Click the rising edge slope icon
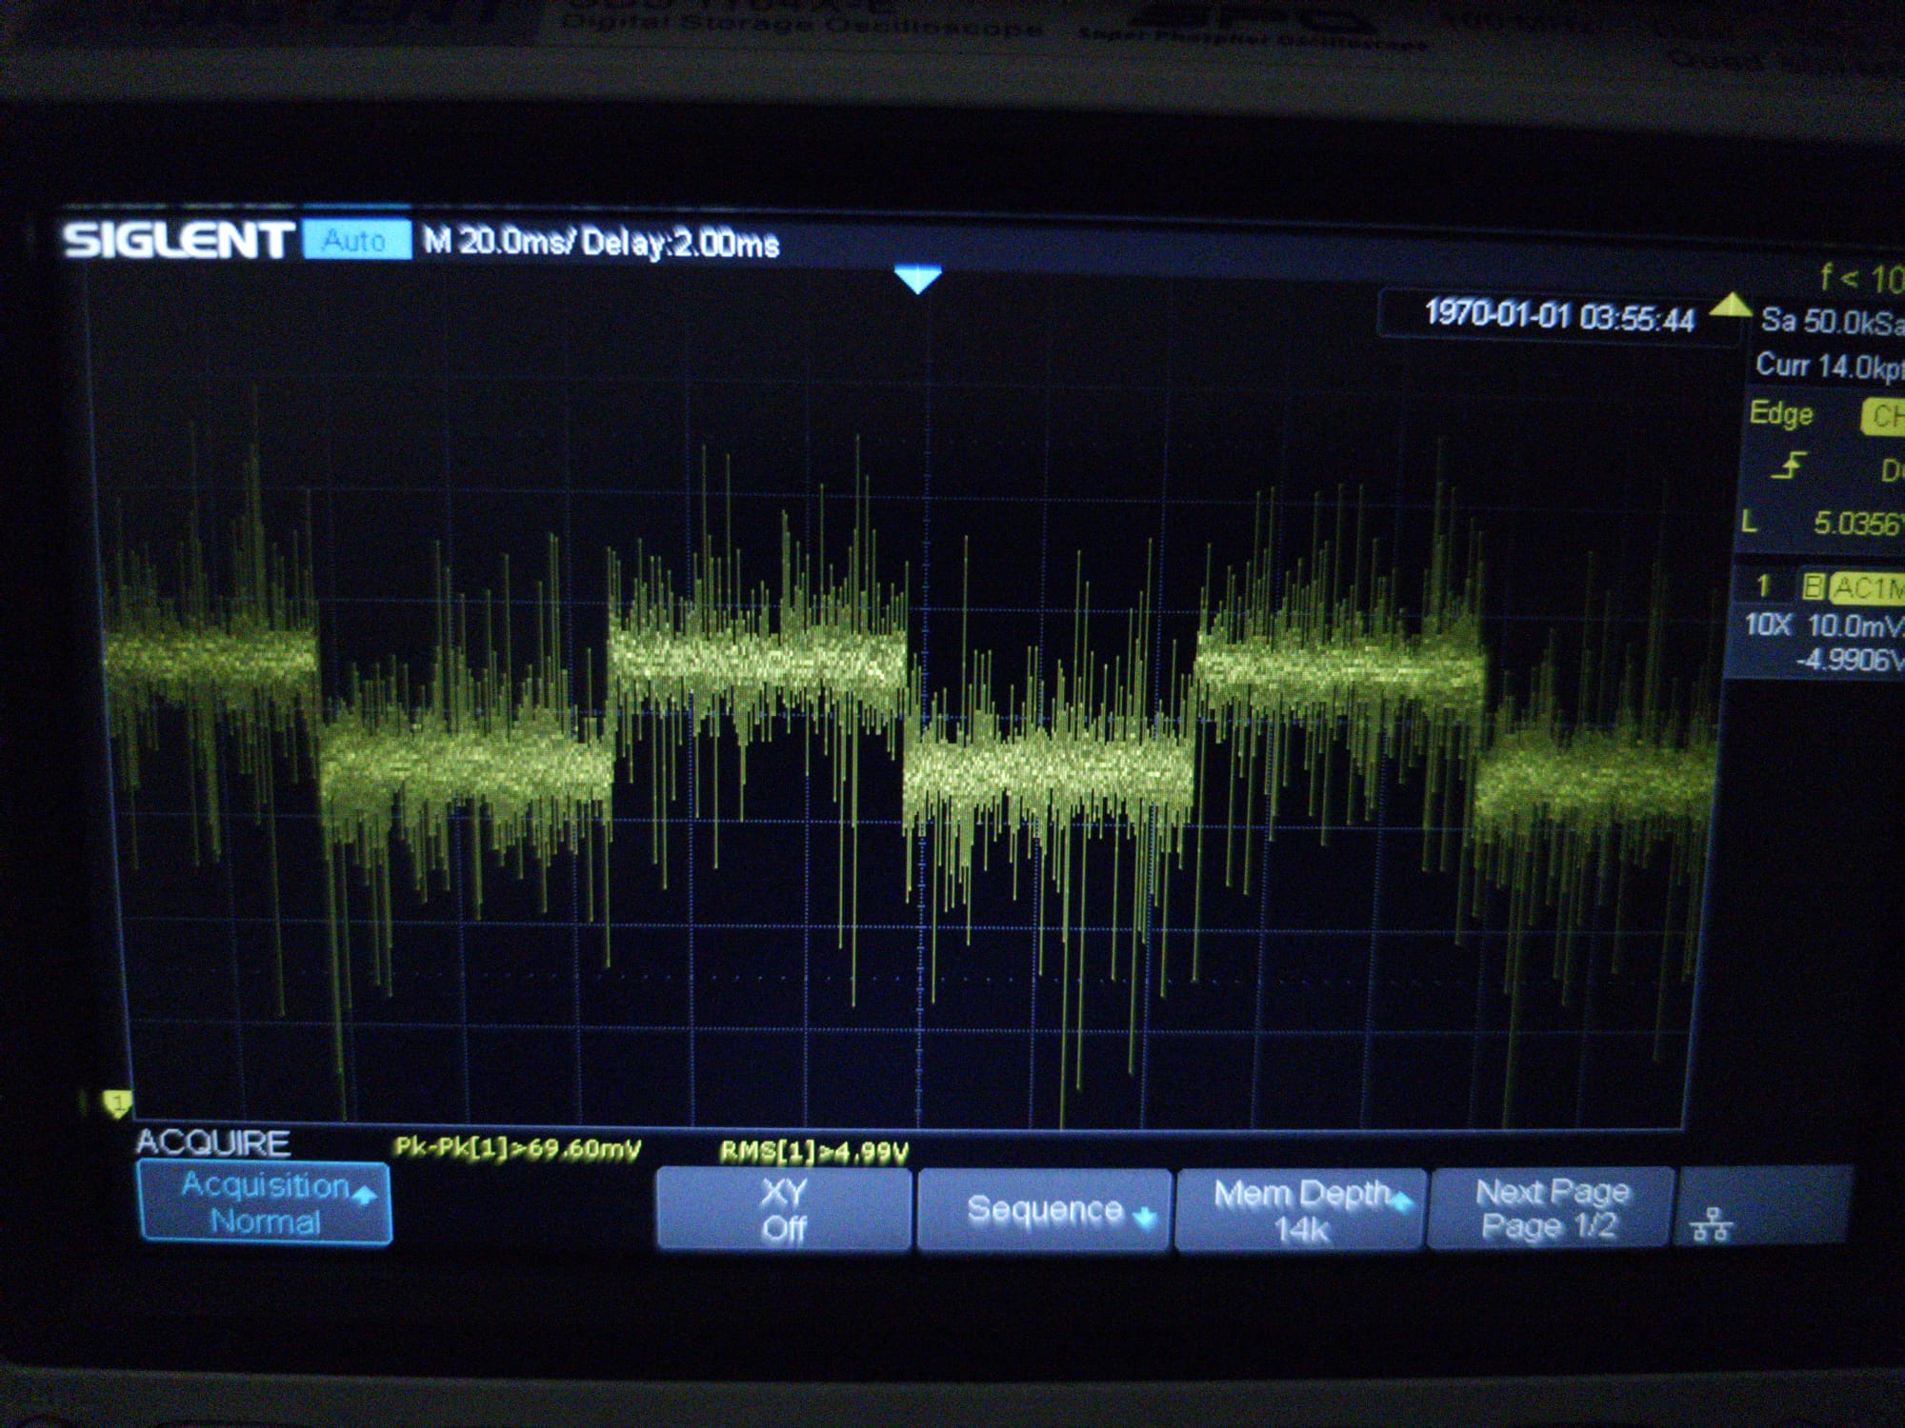The width and height of the screenshot is (1905, 1428). [1788, 466]
